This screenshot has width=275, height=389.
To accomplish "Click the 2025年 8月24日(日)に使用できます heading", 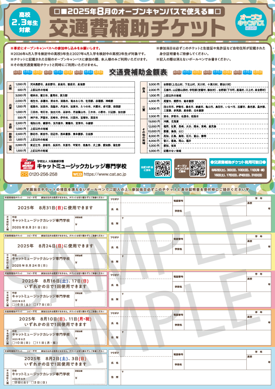I will [x=55, y=246].
